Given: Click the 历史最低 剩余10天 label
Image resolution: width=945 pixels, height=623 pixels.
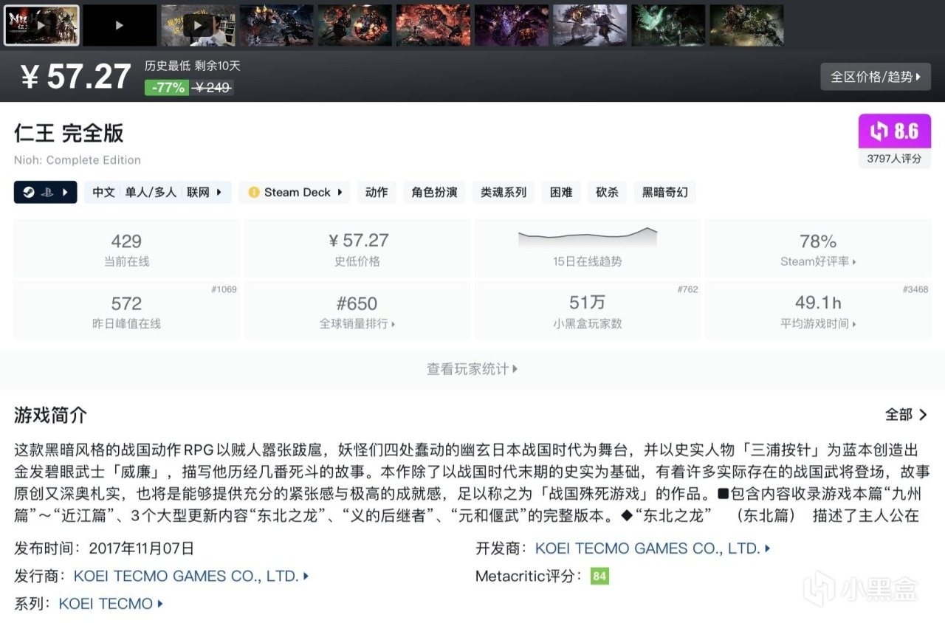Looking at the screenshot, I should [193, 66].
